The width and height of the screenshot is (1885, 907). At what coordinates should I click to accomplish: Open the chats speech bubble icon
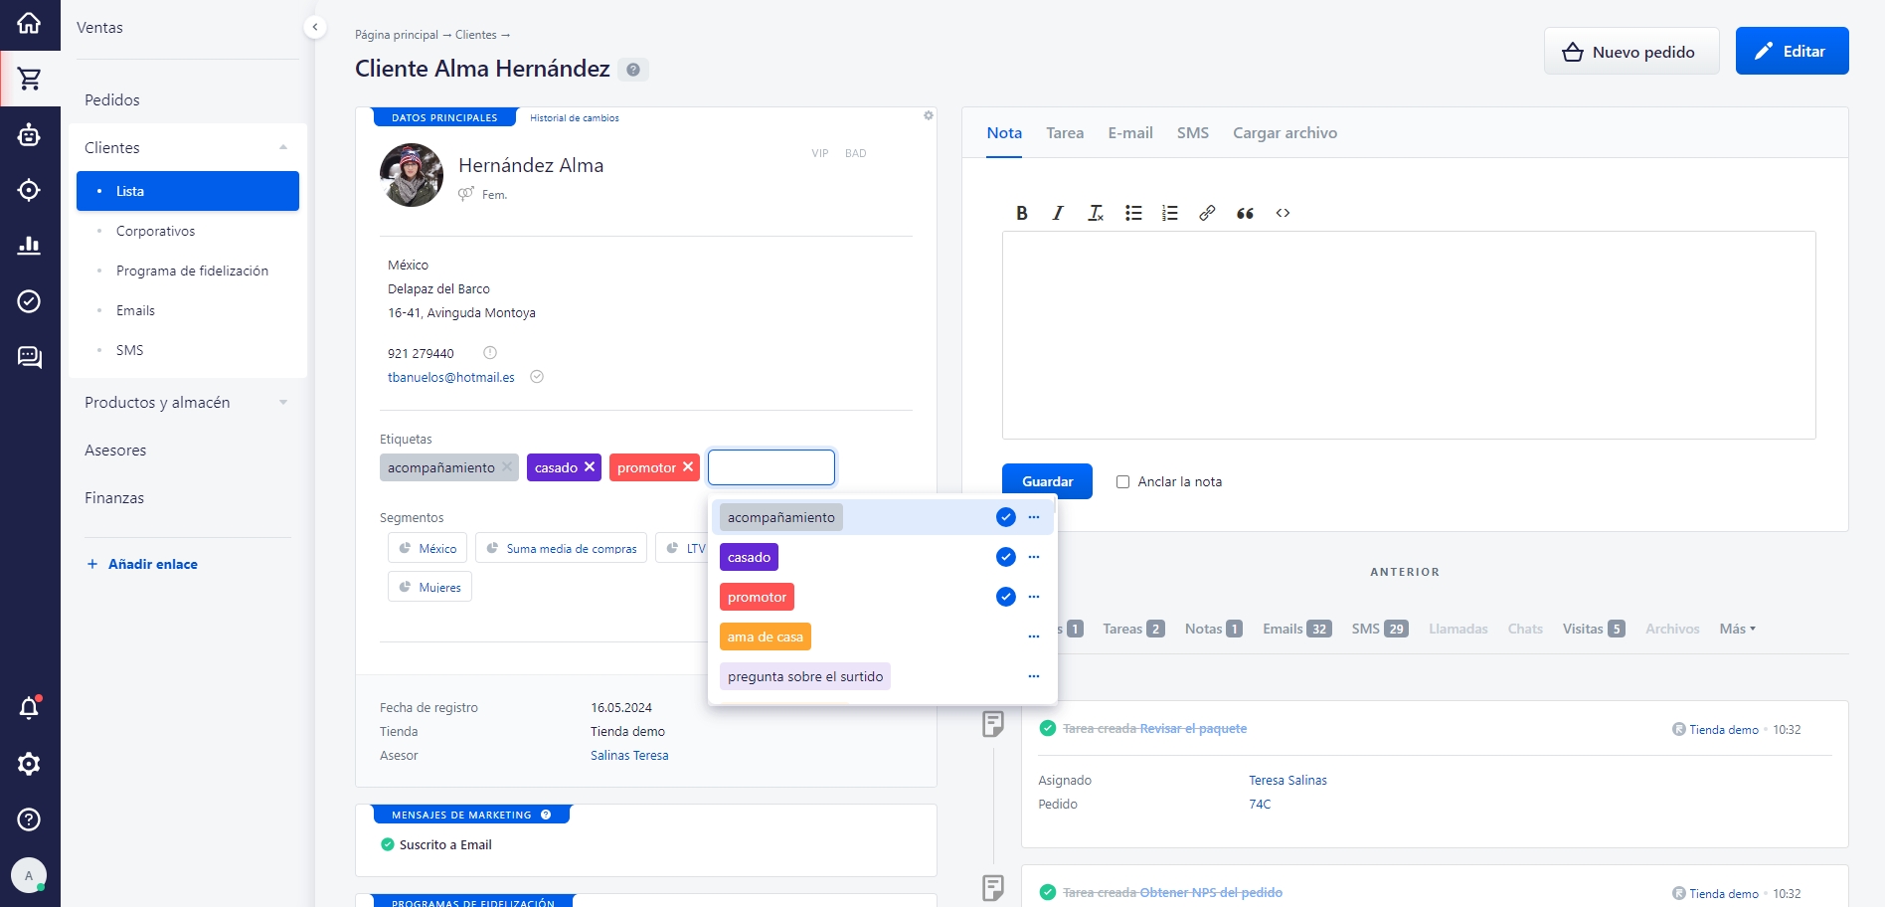pos(29,357)
